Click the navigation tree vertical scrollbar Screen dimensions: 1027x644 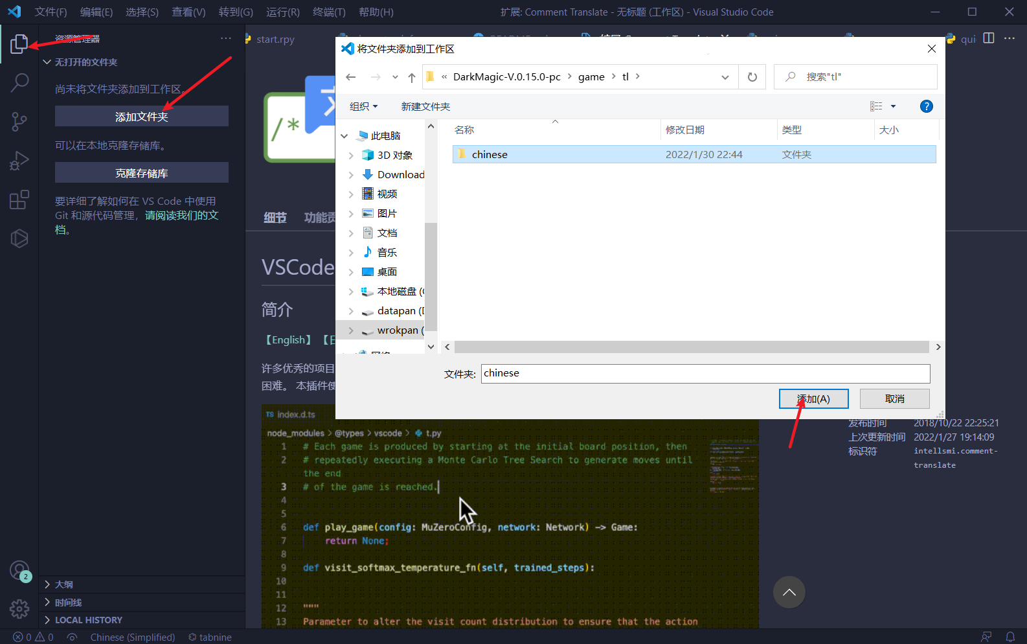(431, 277)
